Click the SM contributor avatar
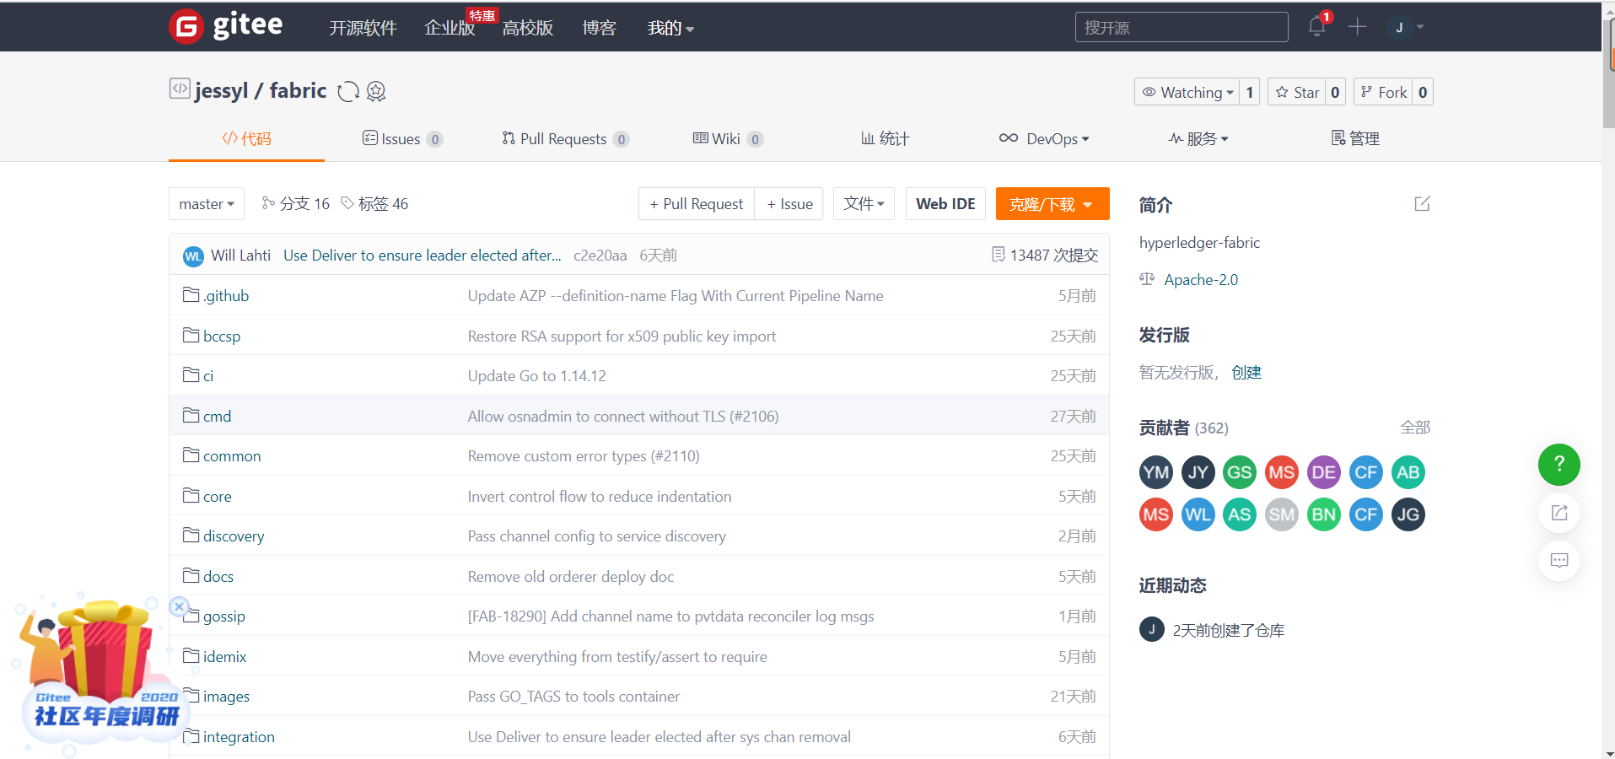Screen dimensions: 1615x759 1282,514
